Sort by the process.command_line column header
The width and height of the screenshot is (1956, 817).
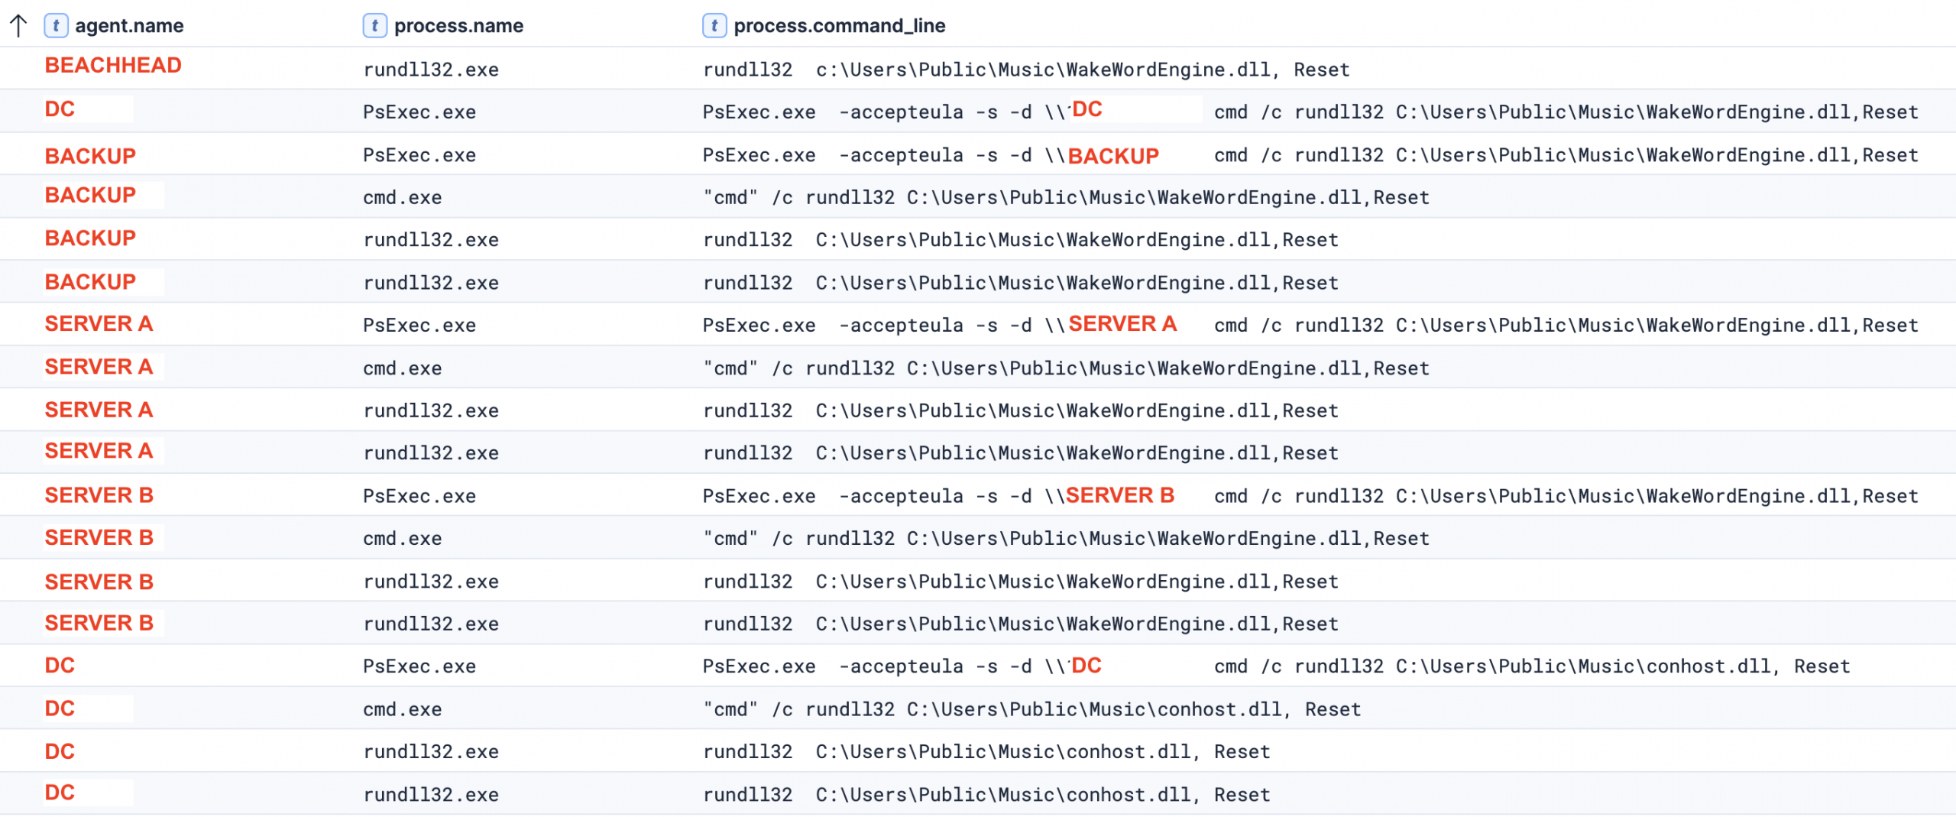tap(839, 26)
